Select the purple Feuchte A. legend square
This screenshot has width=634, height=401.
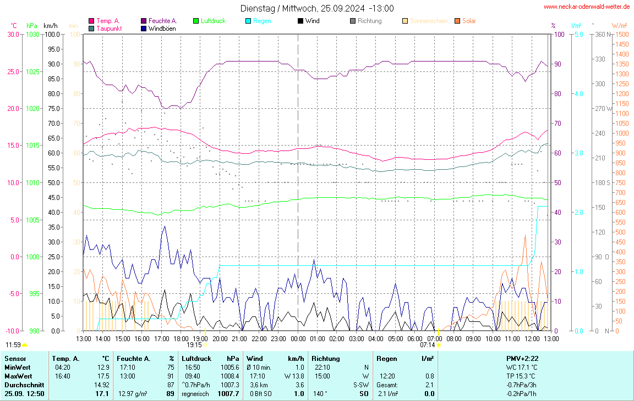click(144, 21)
